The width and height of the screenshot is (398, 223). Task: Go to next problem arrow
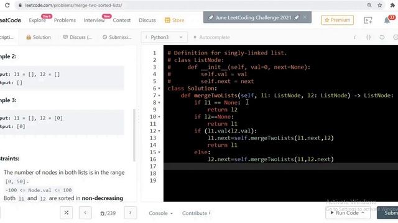point(131,213)
